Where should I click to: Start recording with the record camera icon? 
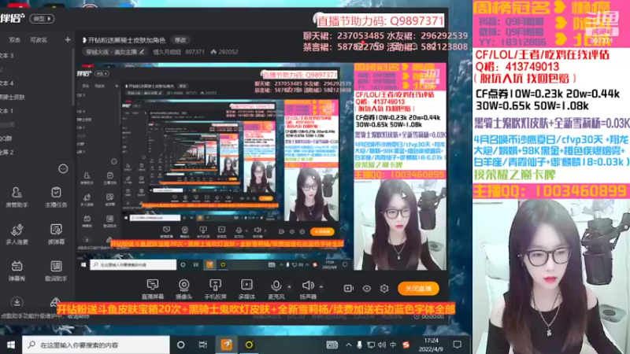click(348, 289)
